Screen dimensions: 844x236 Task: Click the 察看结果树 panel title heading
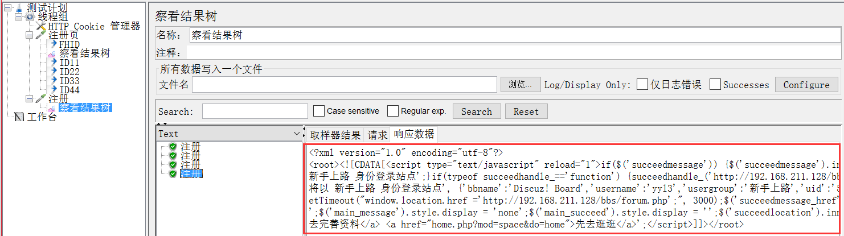tap(186, 16)
